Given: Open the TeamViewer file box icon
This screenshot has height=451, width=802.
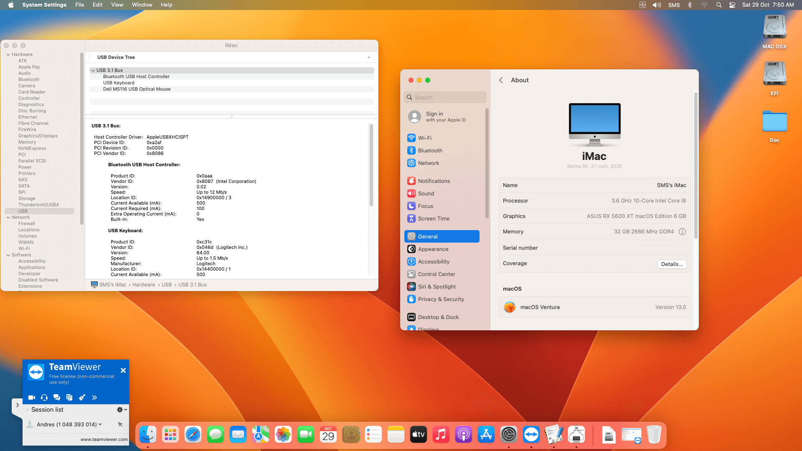Looking at the screenshot, I should coord(69,398).
